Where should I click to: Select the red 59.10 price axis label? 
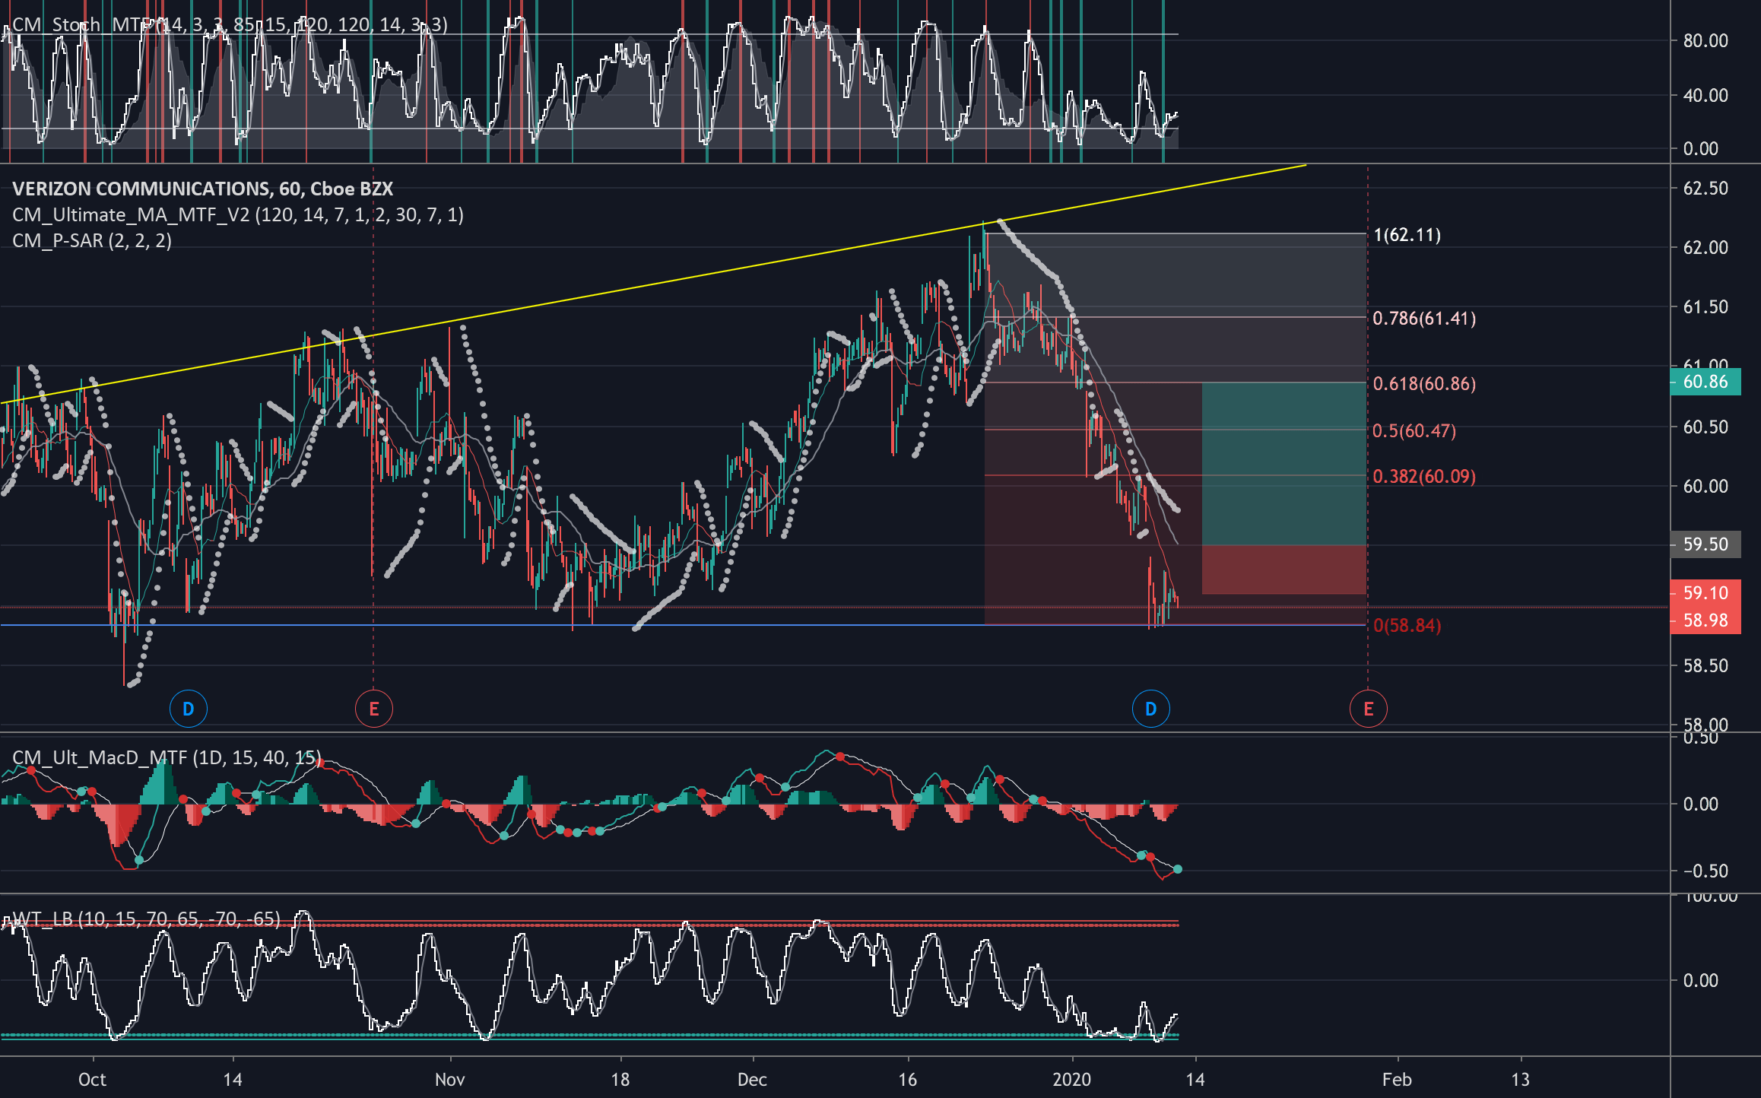(1705, 593)
